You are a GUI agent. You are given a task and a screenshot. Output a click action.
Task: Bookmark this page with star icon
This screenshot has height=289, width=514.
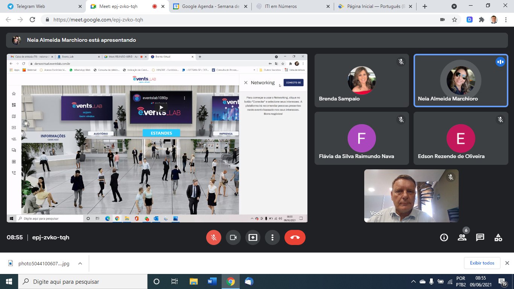point(454,20)
